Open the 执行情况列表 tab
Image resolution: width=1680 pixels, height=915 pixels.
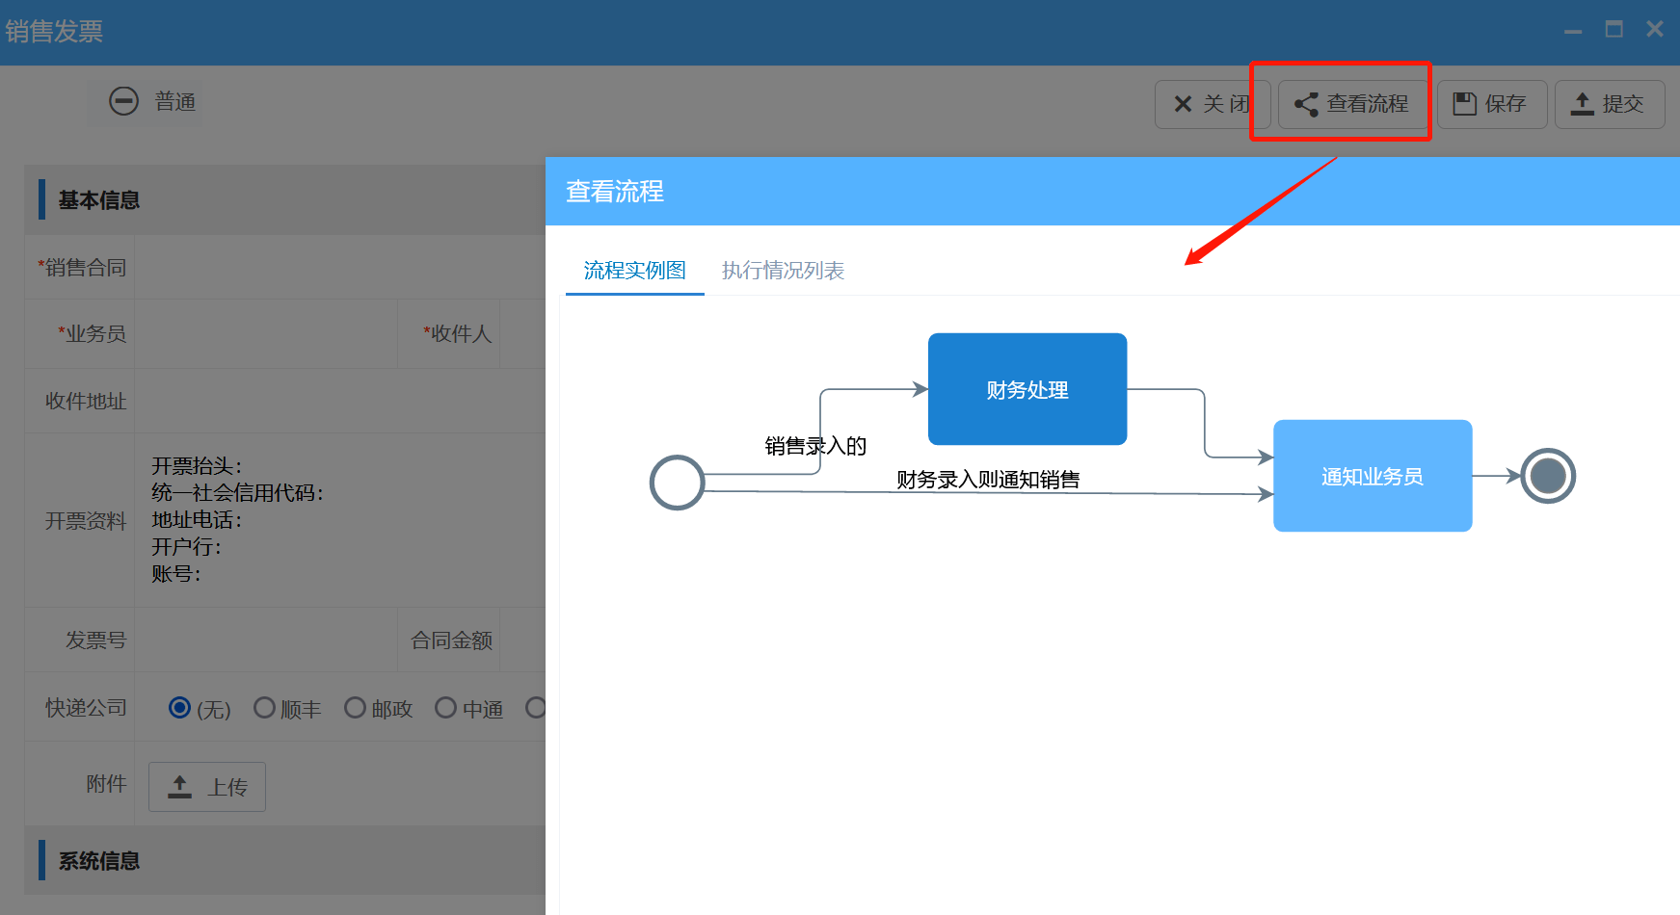tap(783, 271)
